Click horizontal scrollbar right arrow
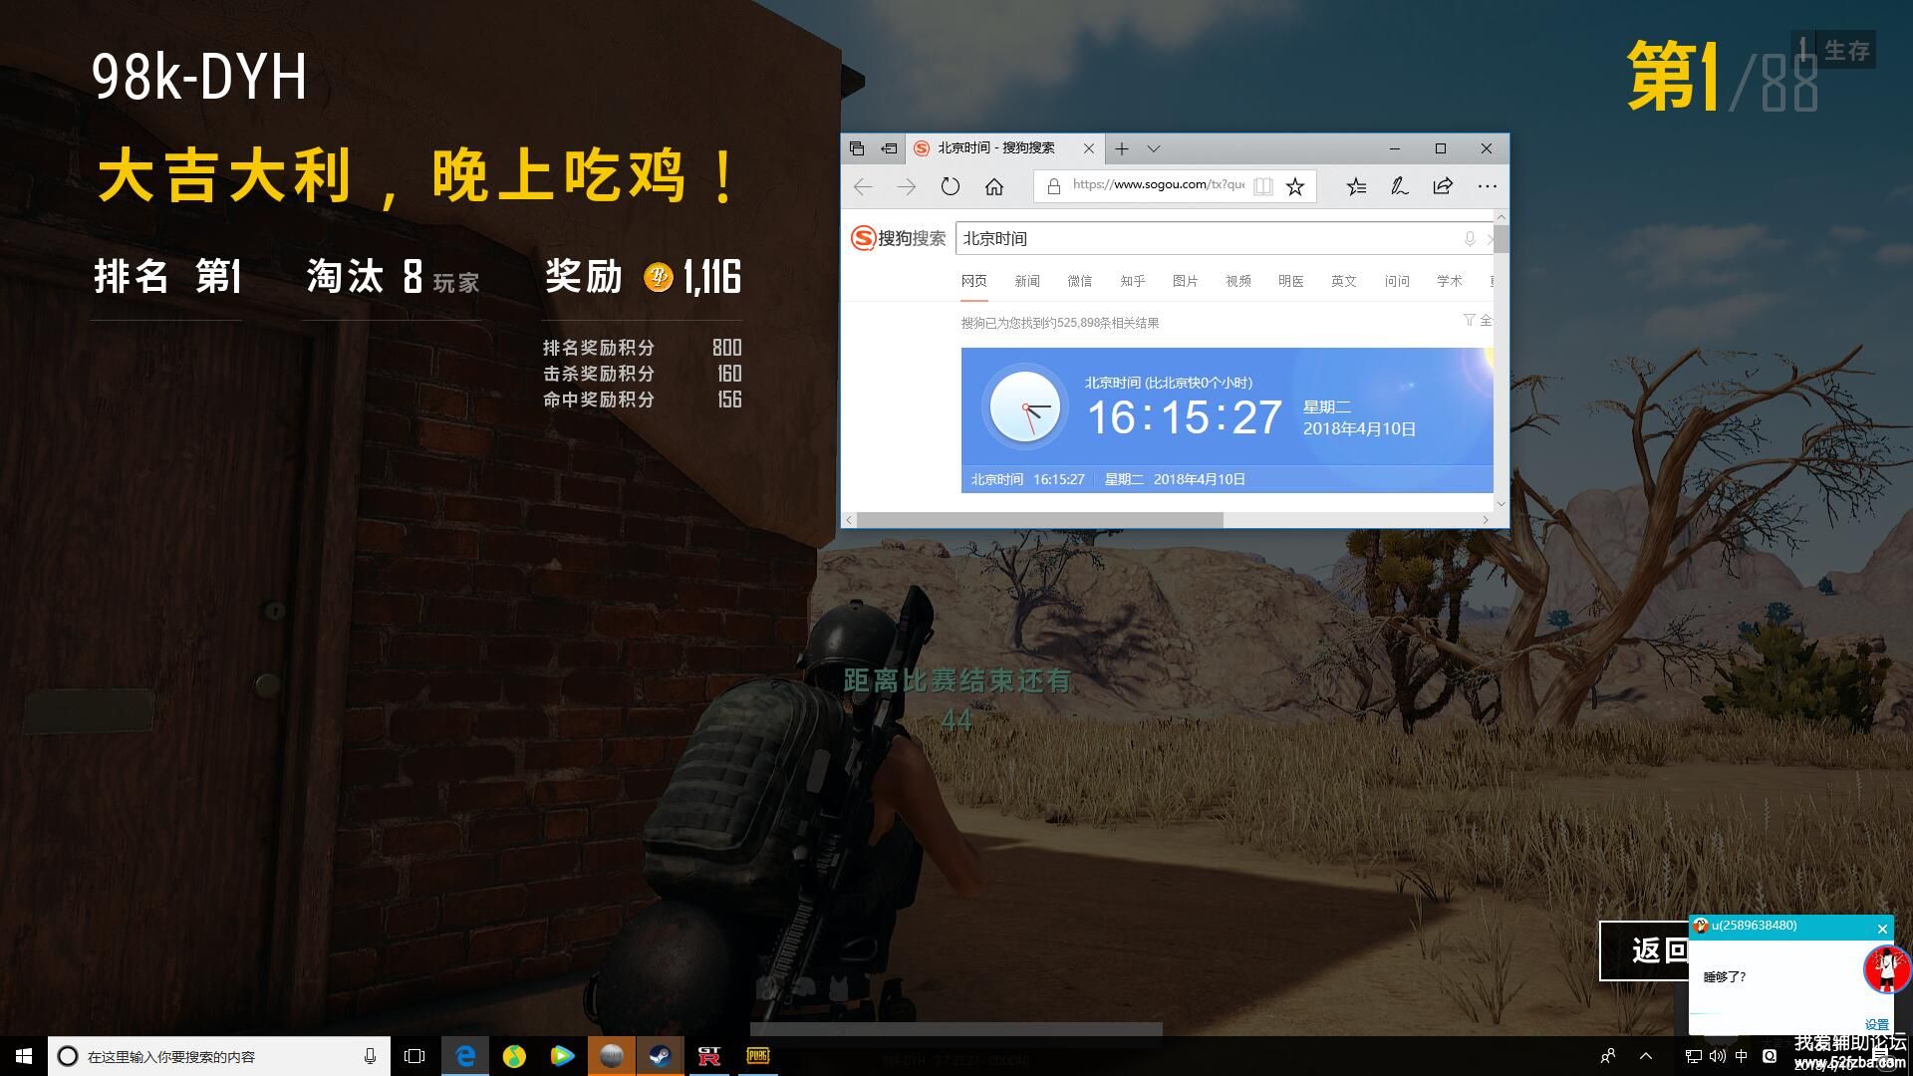 pos(1486,520)
